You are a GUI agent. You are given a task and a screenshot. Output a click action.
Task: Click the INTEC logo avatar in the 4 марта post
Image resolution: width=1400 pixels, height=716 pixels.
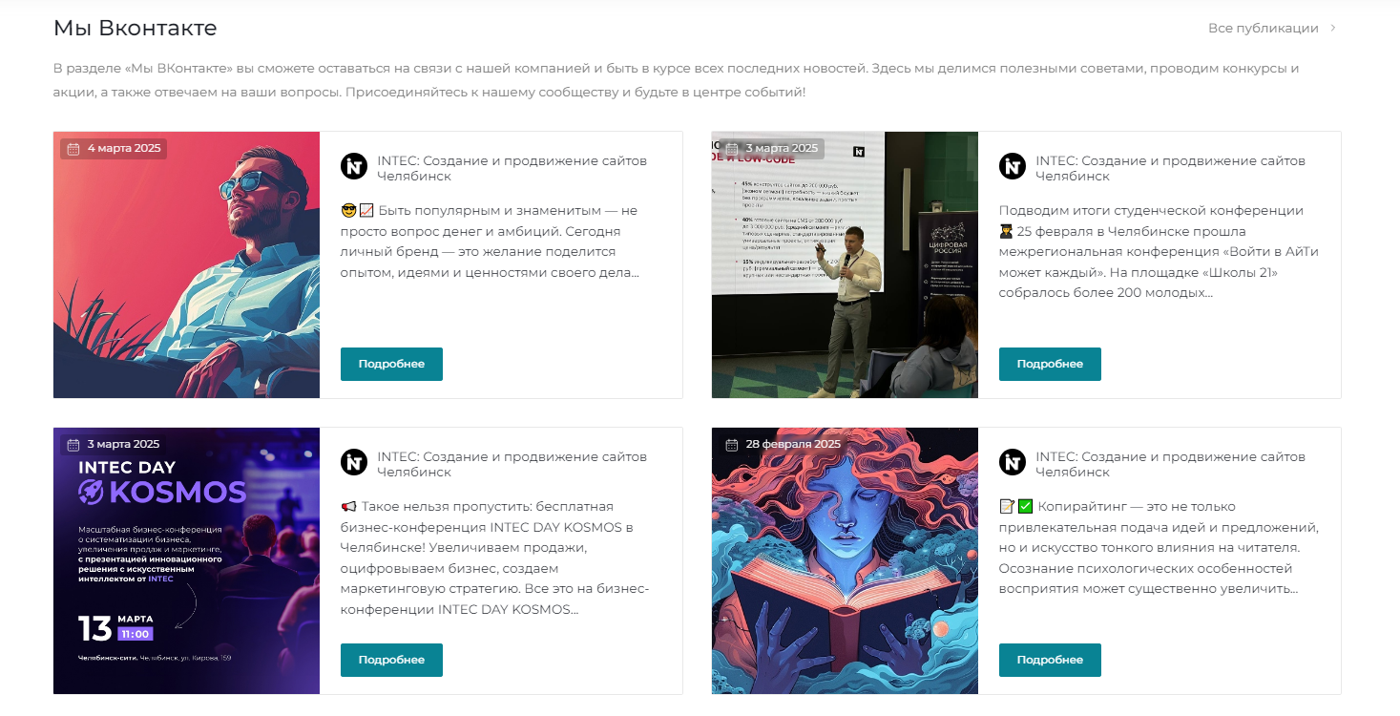[354, 166]
